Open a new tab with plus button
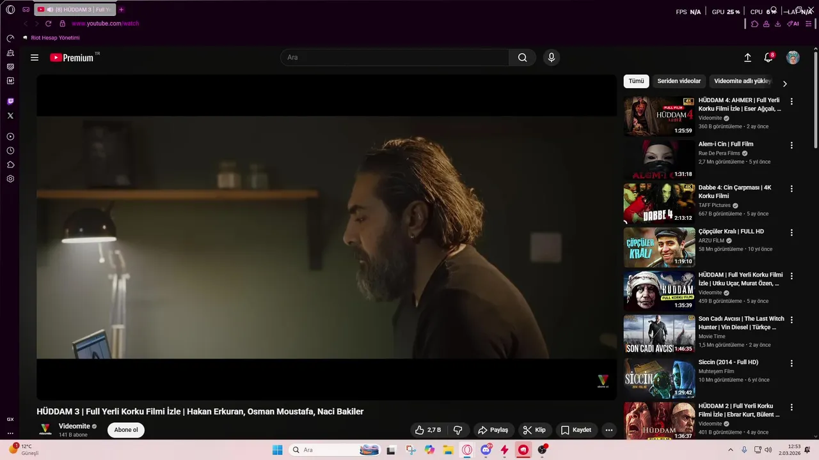This screenshot has width=819, height=460. point(122,10)
